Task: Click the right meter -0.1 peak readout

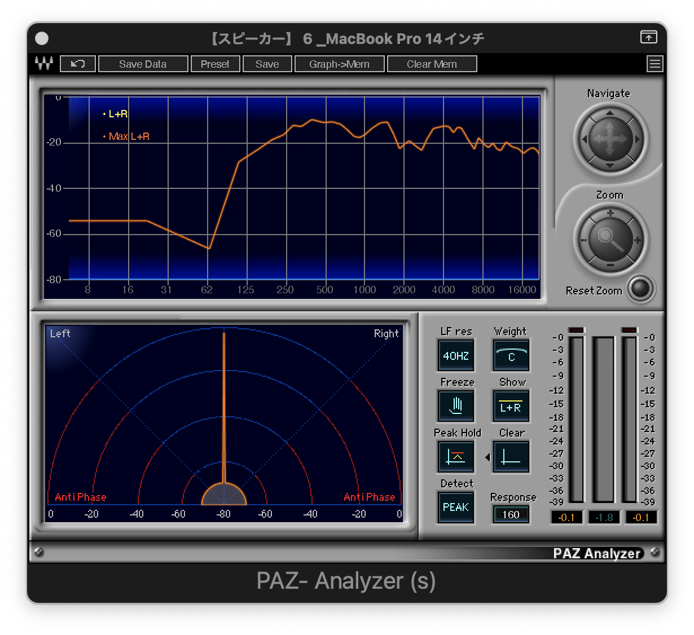Action: (641, 517)
